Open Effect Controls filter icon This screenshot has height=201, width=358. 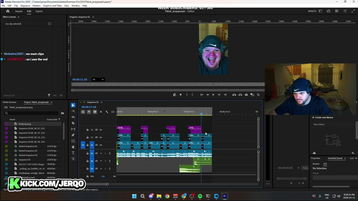click(x=49, y=95)
